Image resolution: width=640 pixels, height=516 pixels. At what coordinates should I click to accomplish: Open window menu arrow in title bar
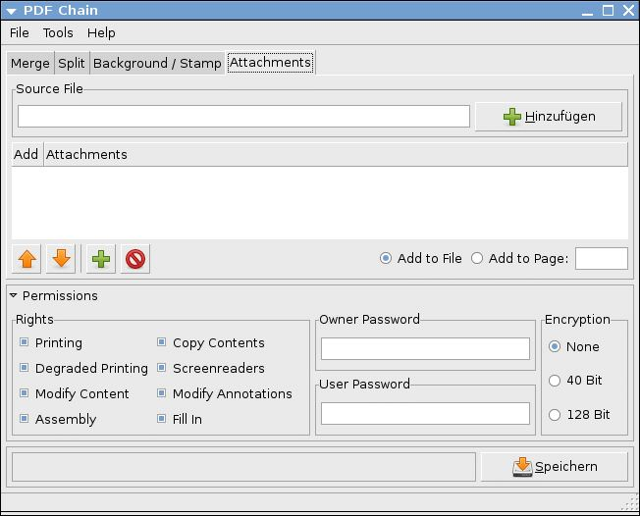(11, 11)
